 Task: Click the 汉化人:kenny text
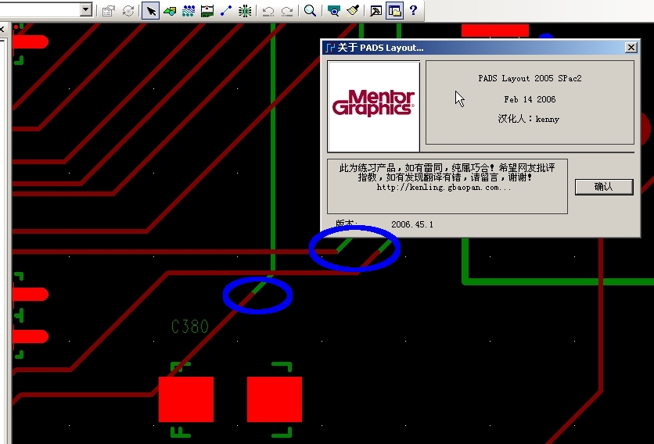point(529,120)
